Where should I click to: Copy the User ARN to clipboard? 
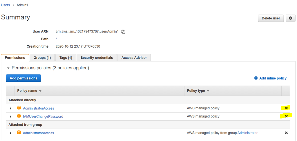(123, 32)
